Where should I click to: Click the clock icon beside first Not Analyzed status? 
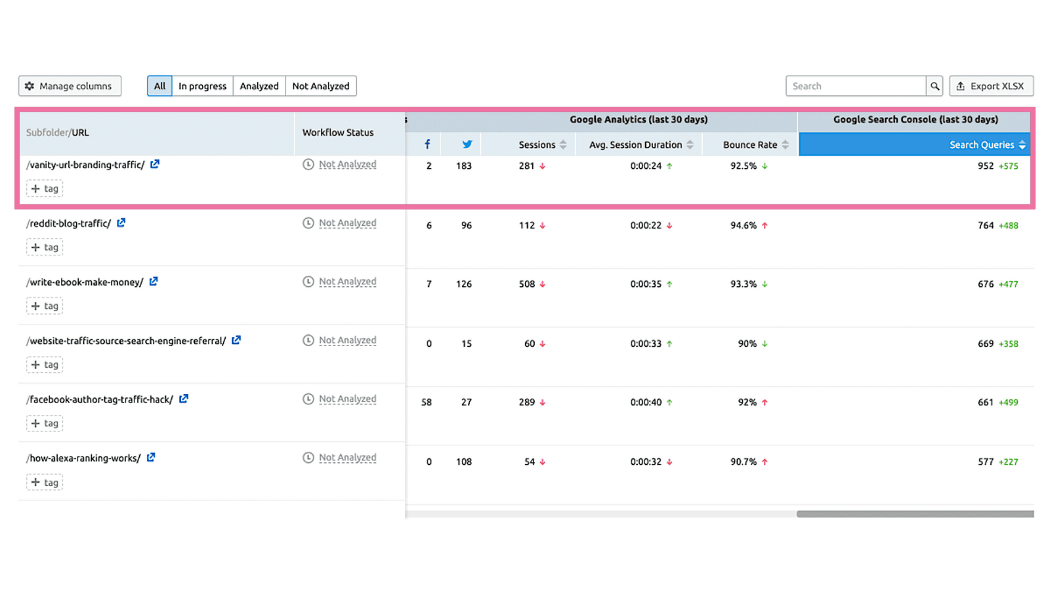point(308,164)
